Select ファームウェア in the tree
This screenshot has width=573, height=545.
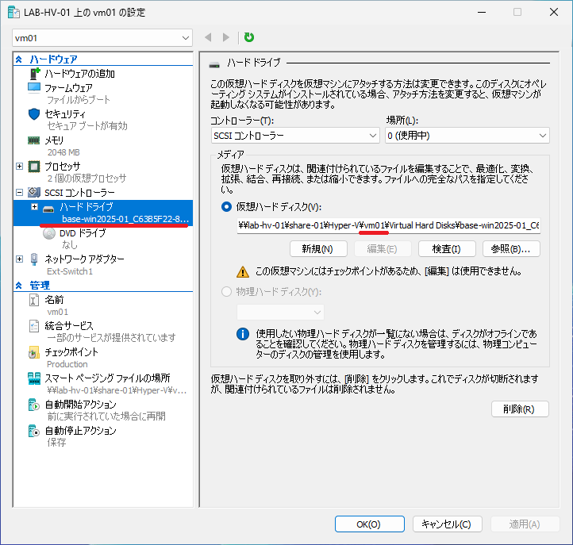point(68,88)
